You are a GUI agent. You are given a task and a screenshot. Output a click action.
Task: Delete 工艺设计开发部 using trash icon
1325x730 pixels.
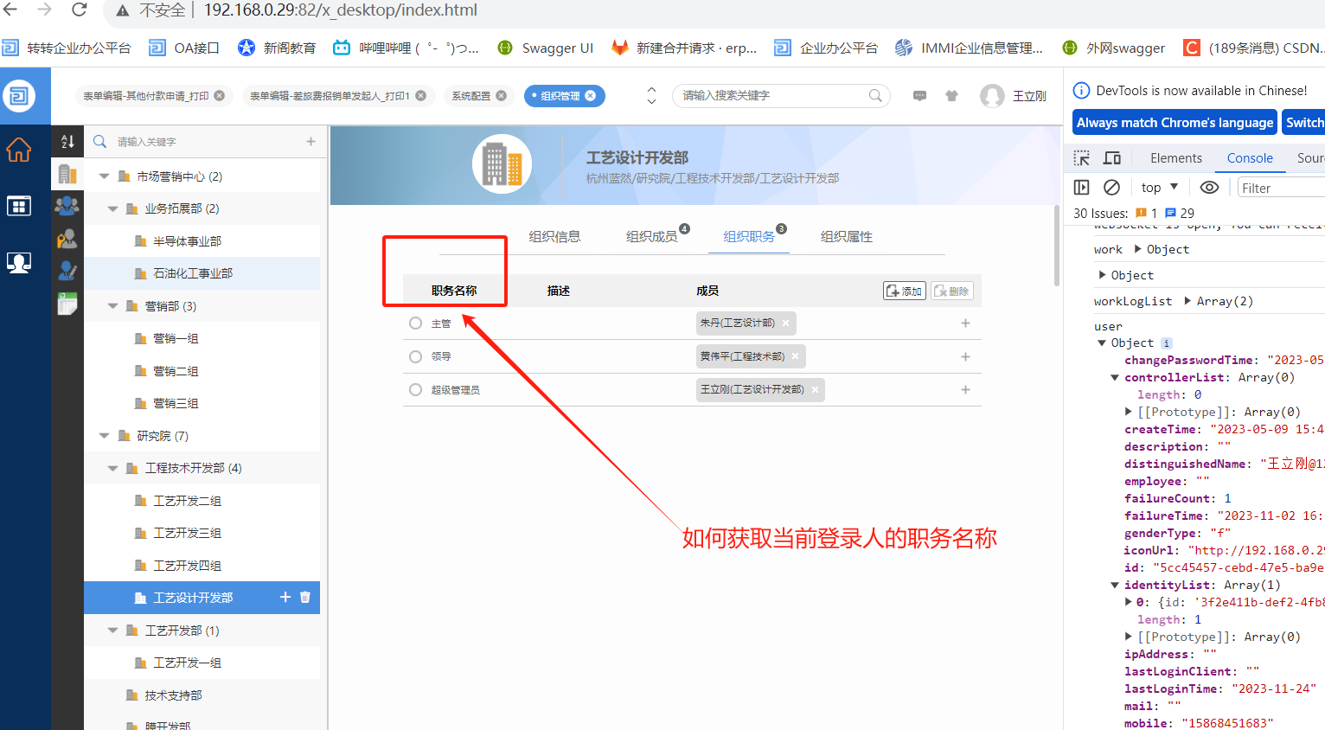305,598
